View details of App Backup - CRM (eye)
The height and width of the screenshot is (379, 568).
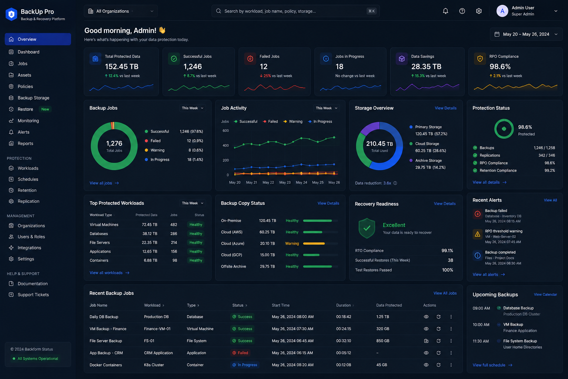[x=426, y=353]
